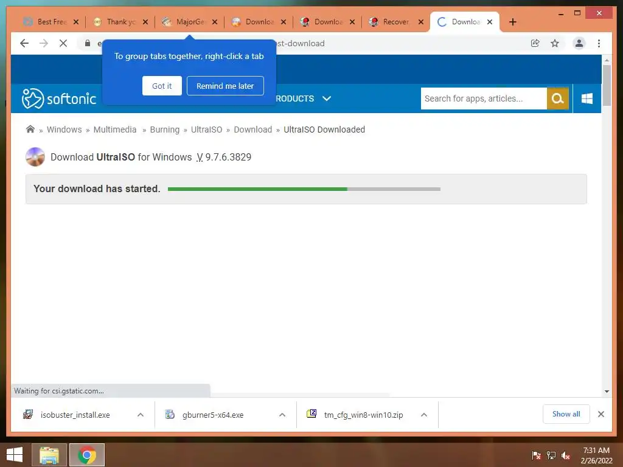Open the Chrome profile avatar
The width and height of the screenshot is (623, 467).
579,43
